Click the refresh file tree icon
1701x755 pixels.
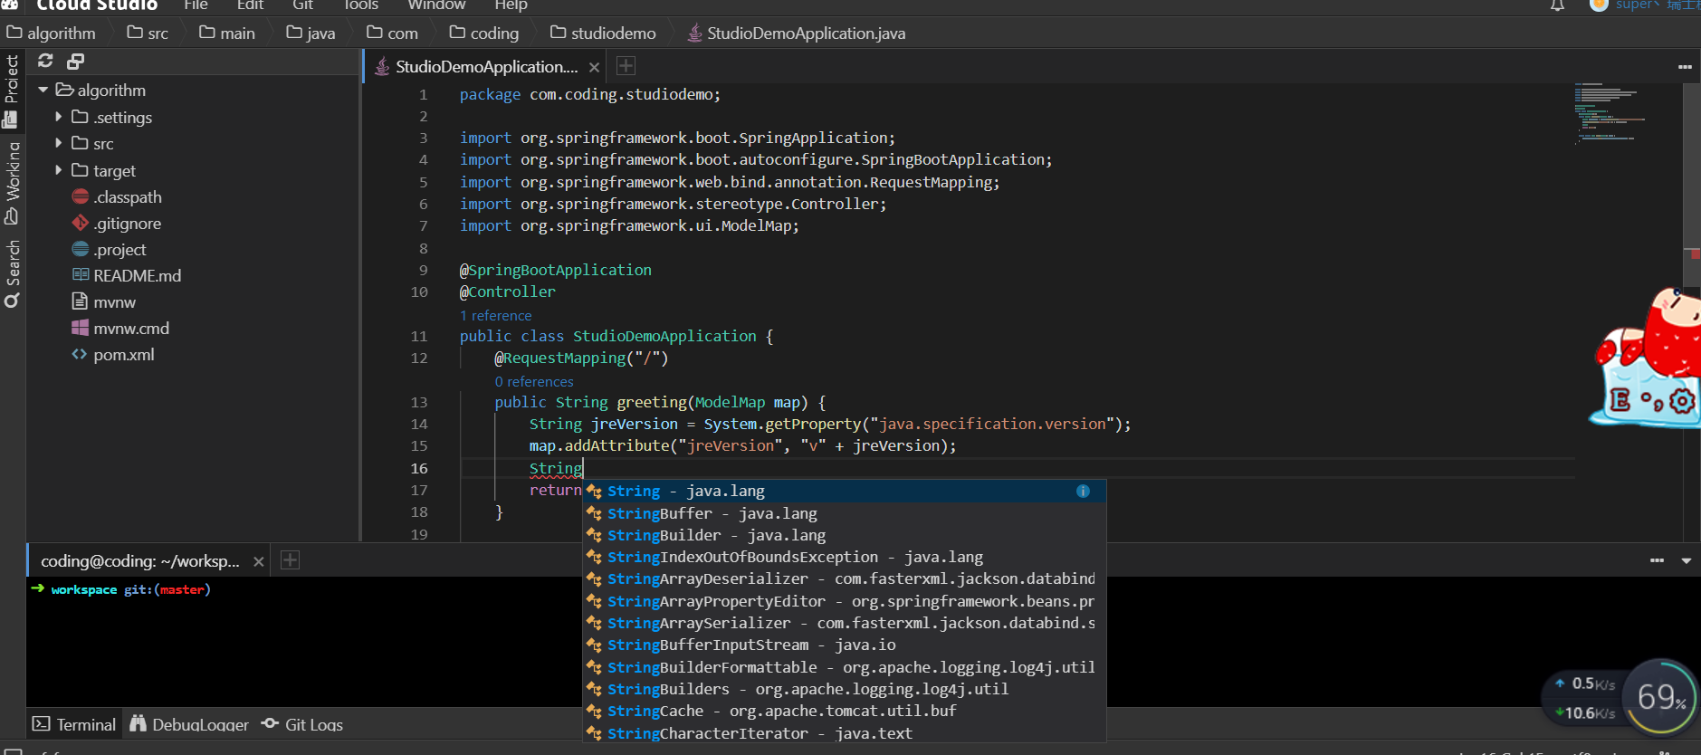pos(45,61)
